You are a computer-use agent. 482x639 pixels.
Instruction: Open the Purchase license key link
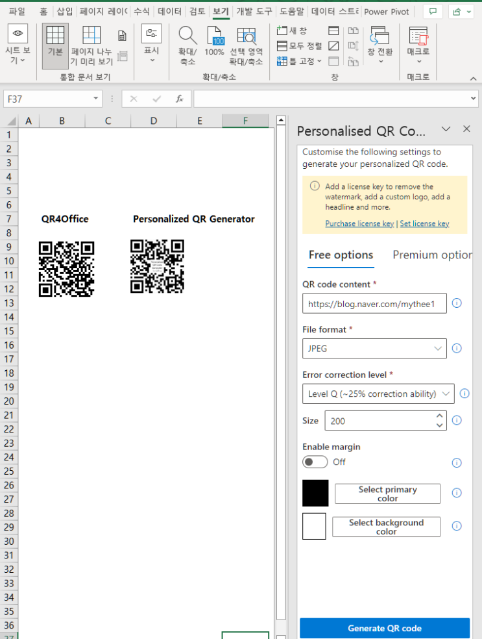359,223
